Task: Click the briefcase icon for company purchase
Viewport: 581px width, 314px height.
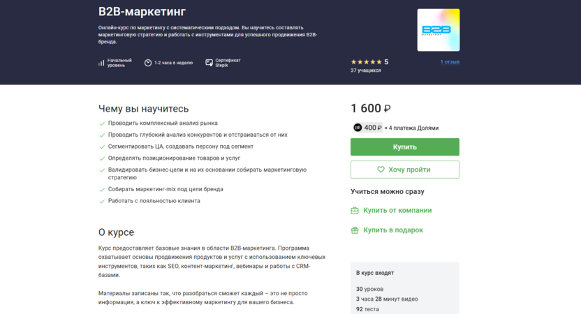Action: [355, 210]
